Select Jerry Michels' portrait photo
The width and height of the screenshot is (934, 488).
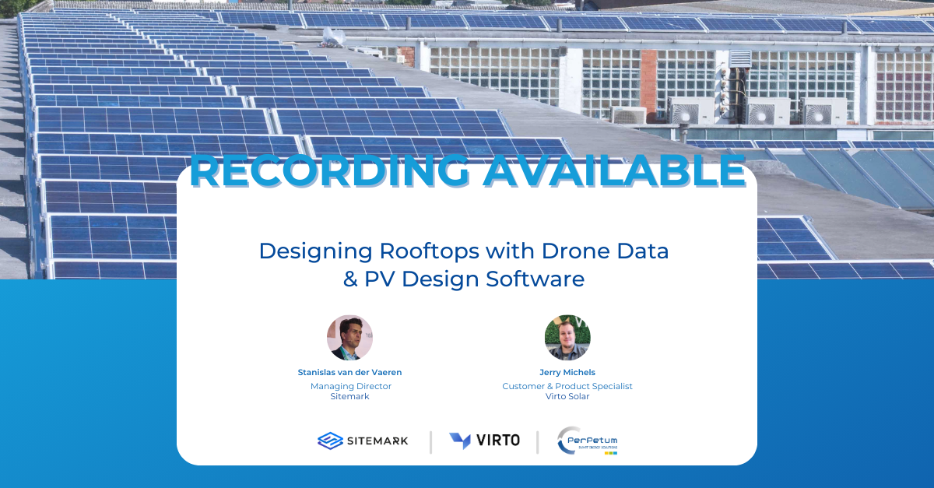(x=567, y=338)
